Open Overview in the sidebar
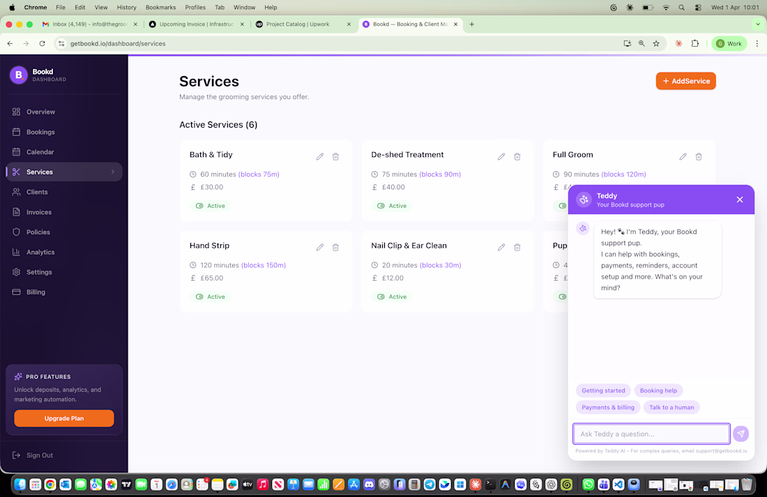This screenshot has width=767, height=497. tap(64, 112)
